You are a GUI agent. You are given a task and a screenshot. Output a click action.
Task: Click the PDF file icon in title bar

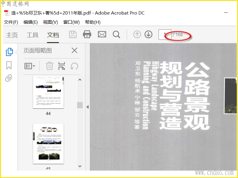tap(7, 13)
